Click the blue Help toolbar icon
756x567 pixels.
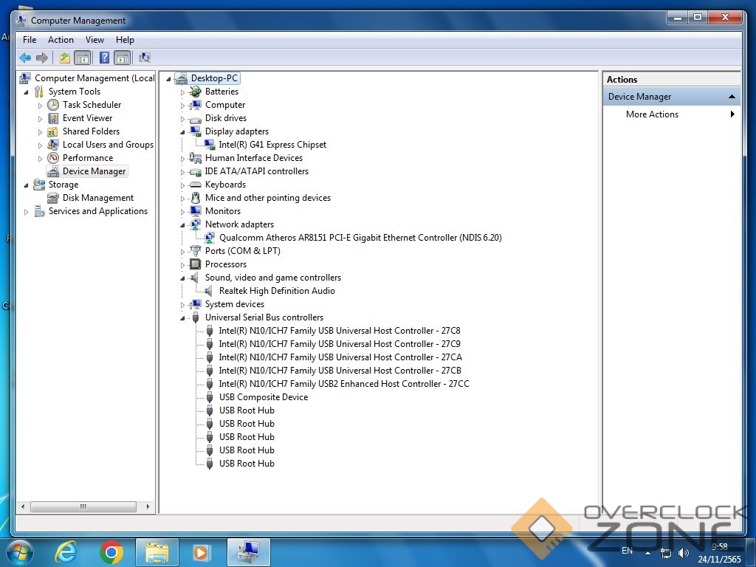(x=105, y=58)
